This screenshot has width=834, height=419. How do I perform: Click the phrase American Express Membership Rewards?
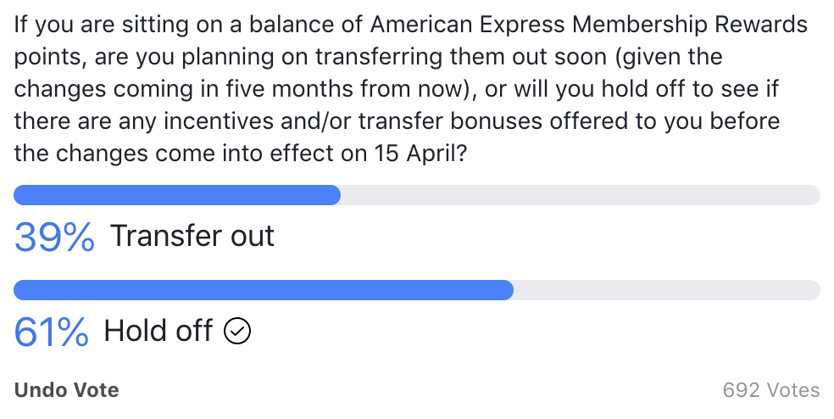coord(589,25)
